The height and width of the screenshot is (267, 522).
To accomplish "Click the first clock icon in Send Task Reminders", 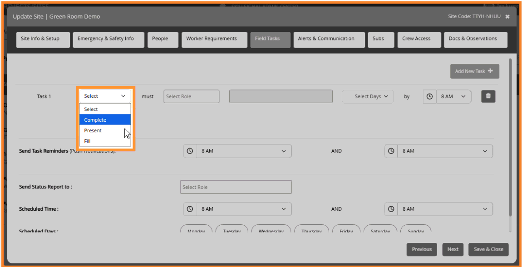I will tap(190, 151).
